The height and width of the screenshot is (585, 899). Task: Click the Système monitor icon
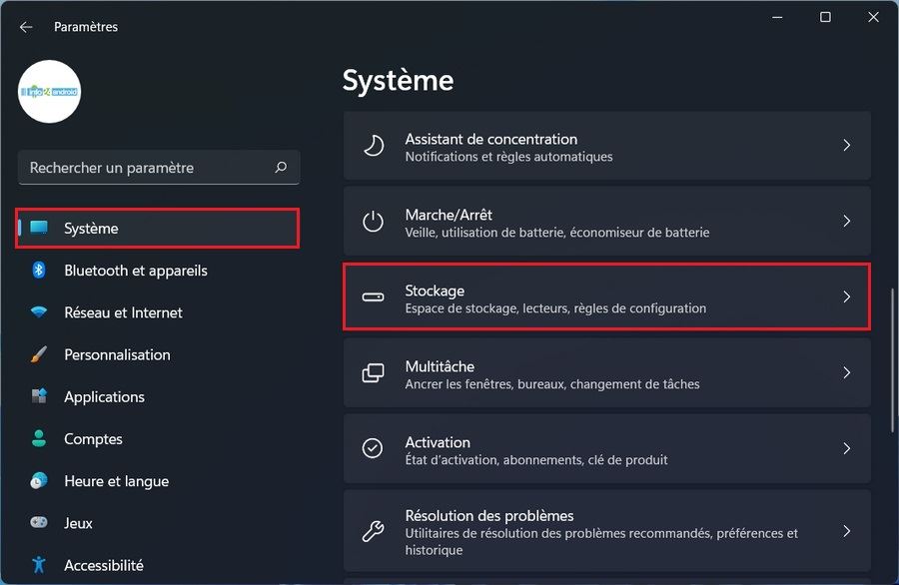[39, 228]
